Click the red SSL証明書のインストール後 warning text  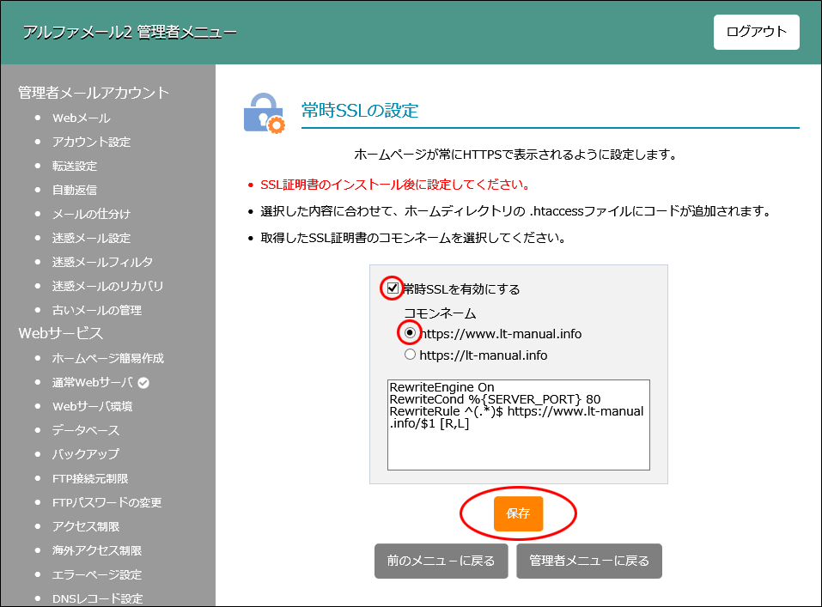coord(396,185)
